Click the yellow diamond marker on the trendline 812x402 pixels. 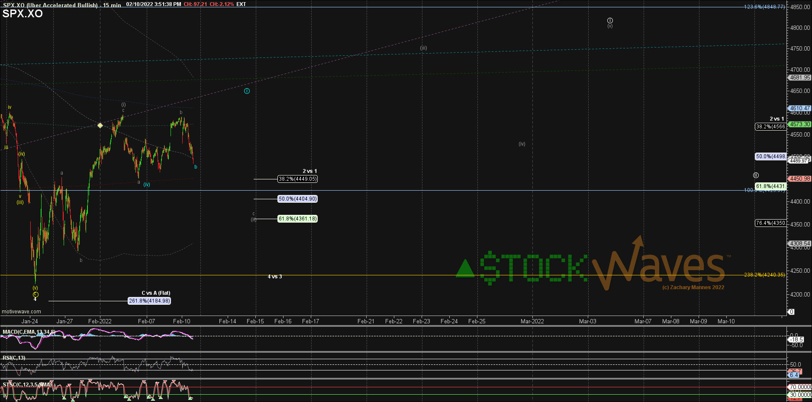[x=100, y=125]
